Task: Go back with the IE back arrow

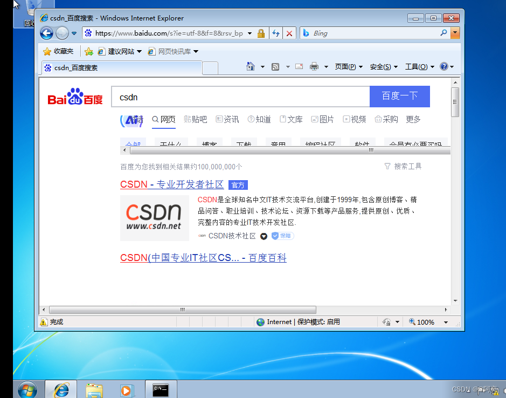Action: 46,33
